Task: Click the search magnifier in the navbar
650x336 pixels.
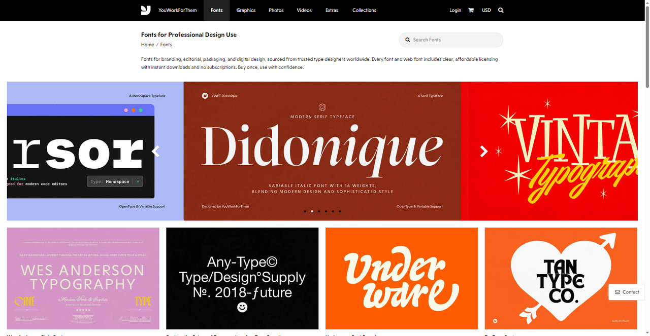Action: click(501, 10)
